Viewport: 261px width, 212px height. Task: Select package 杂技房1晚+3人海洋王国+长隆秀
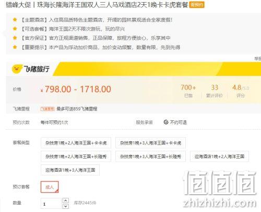tap(150, 157)
